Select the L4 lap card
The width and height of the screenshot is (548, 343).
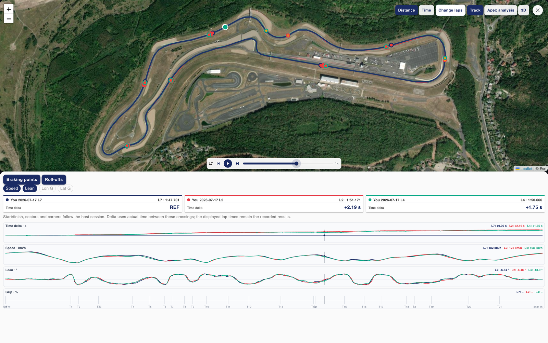455,204
